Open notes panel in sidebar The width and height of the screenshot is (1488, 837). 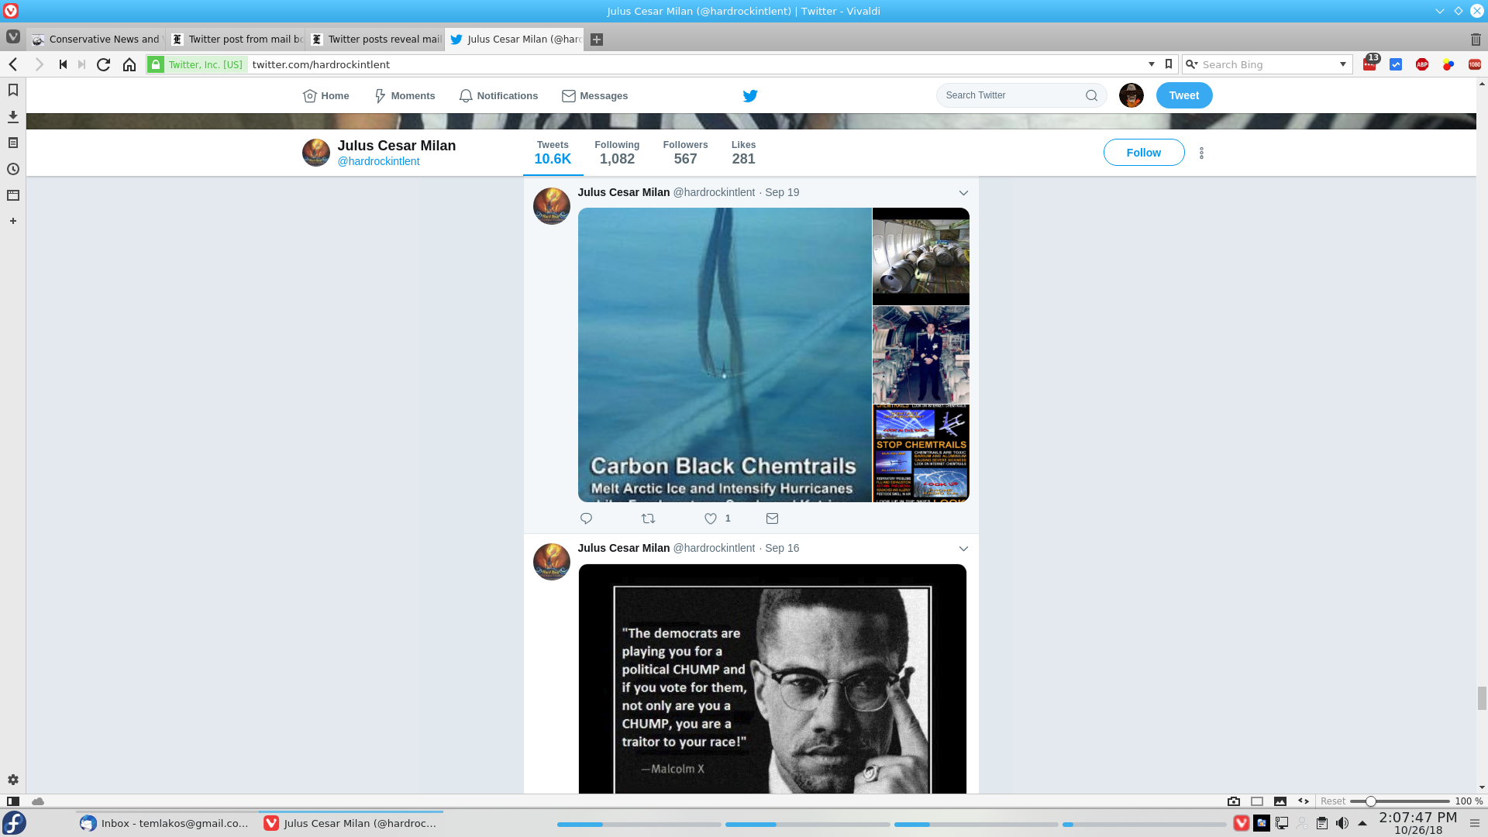click(13, 143)
